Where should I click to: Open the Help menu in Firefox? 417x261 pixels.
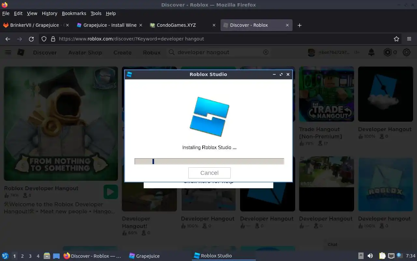pyautogui.click(x=111, y=13)
